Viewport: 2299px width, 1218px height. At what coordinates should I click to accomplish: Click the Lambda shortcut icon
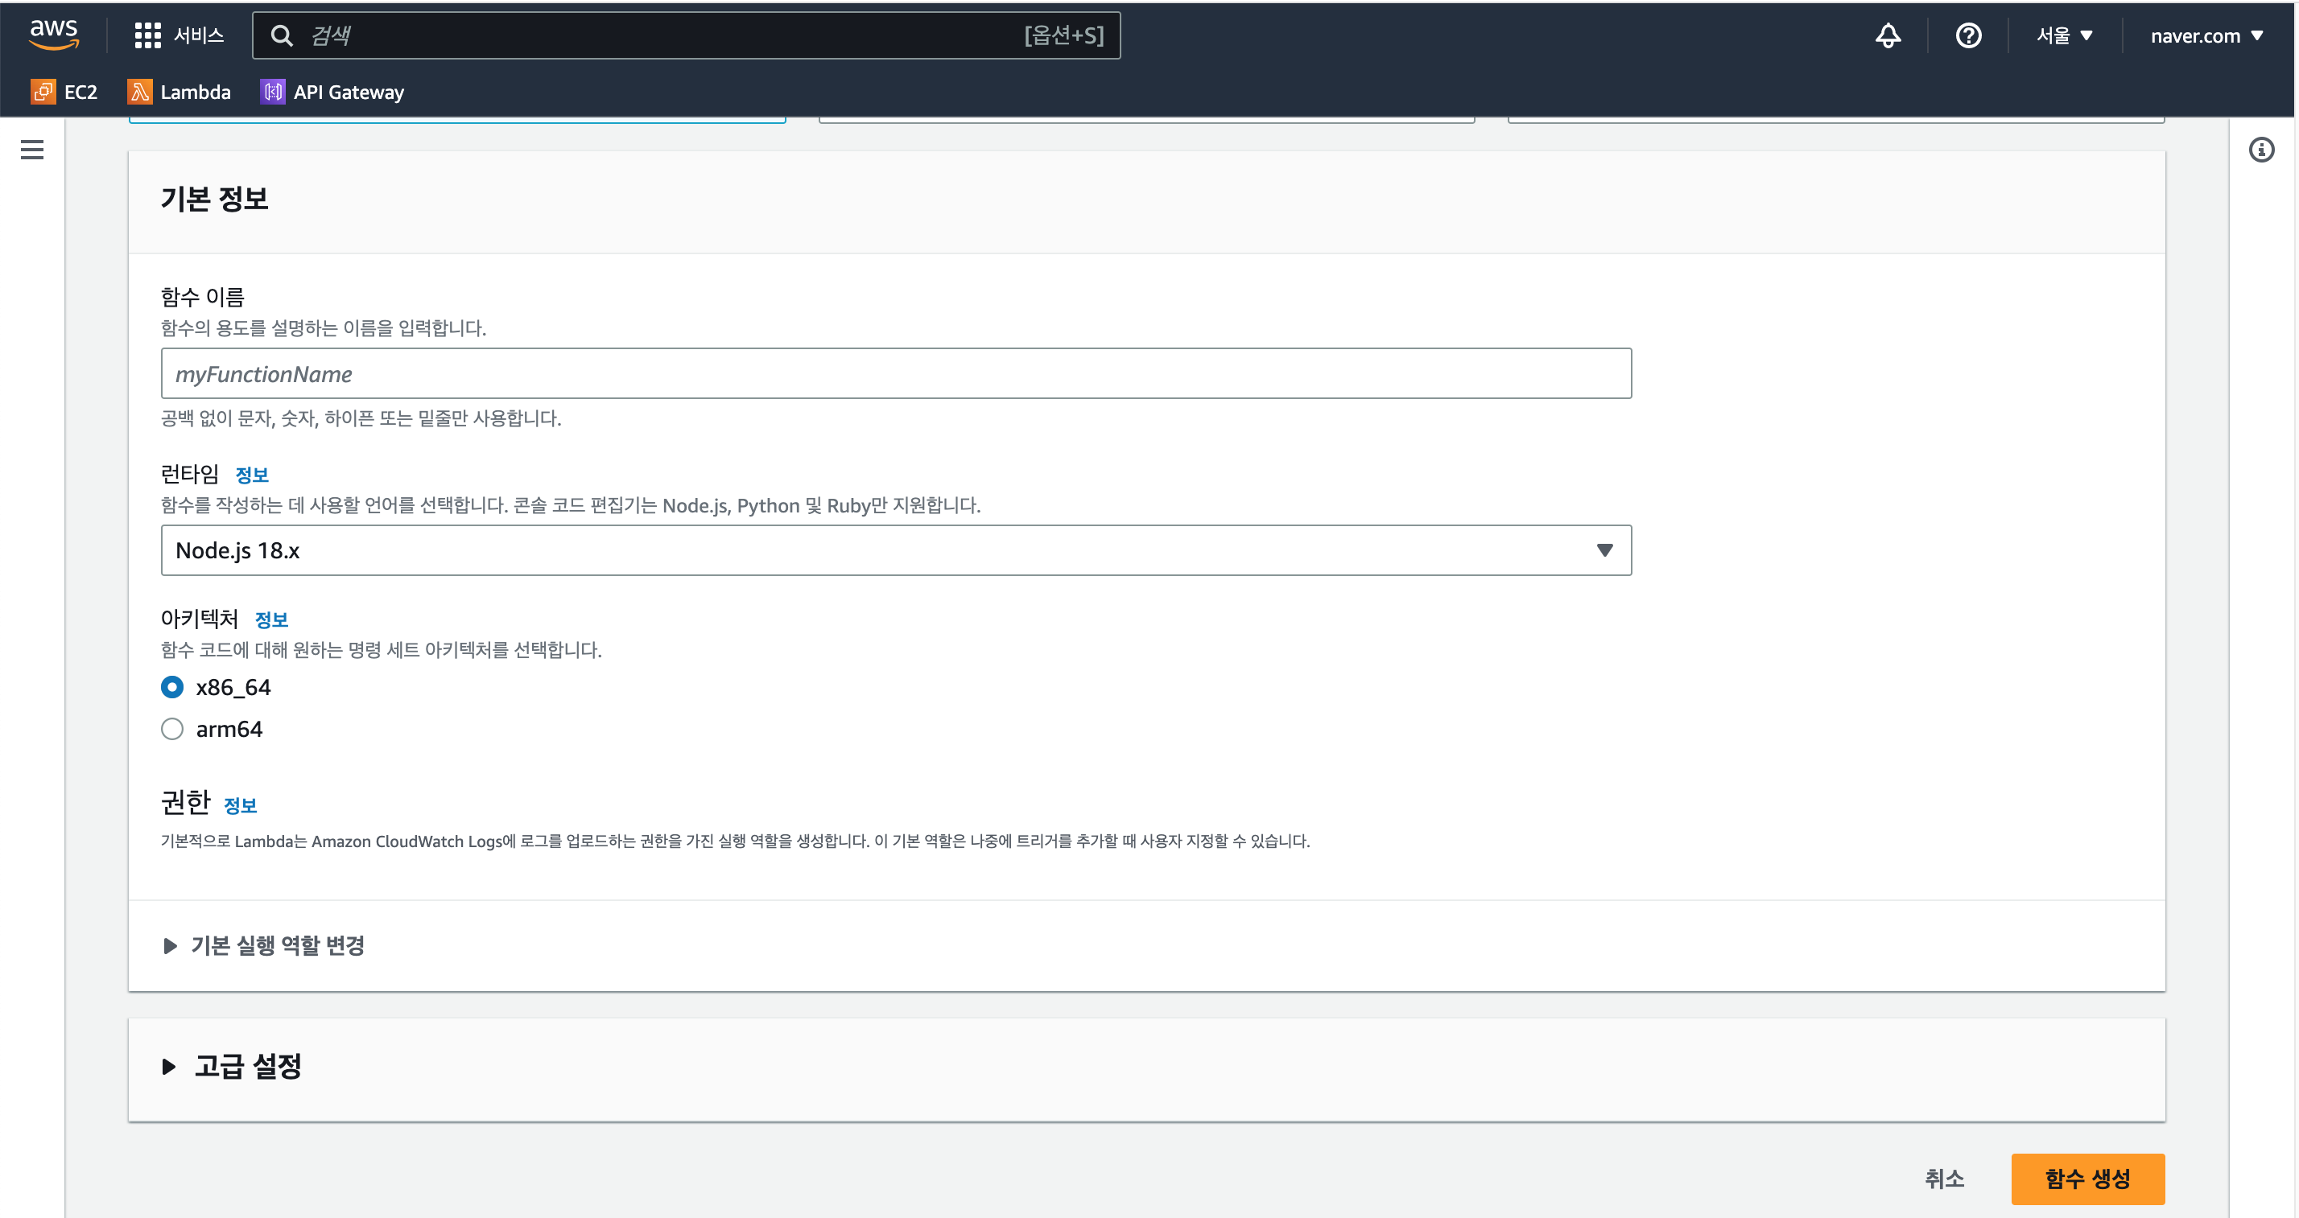[x=139, y=92]
